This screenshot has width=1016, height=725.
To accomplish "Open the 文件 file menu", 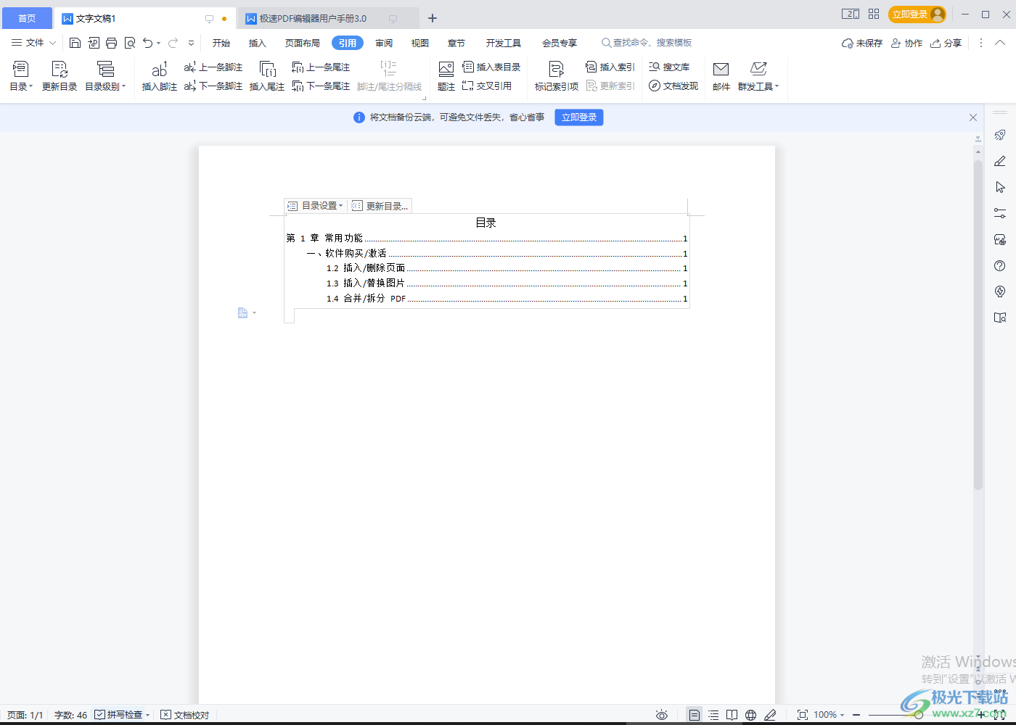I will [x=33, y=43].
